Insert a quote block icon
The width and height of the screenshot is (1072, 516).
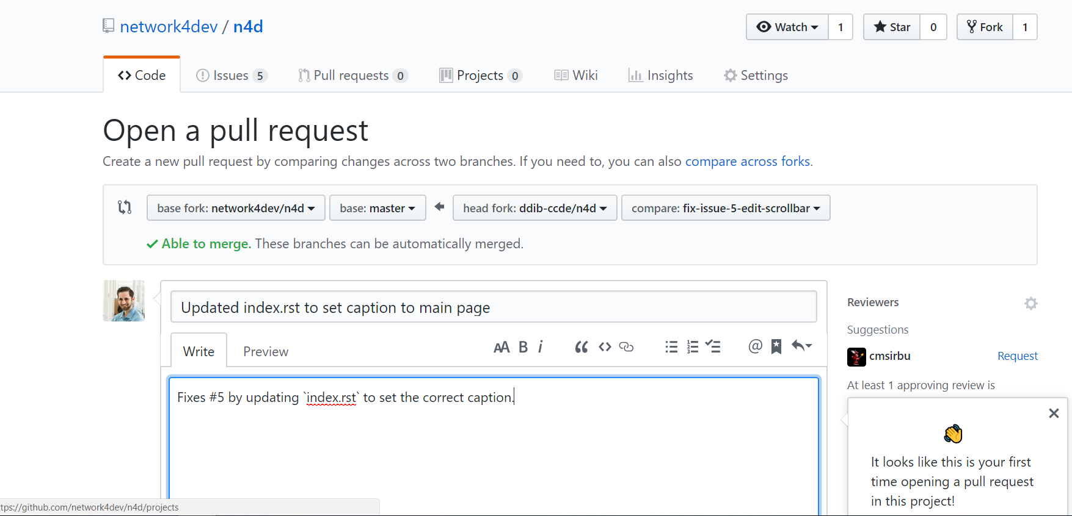point(582,347)
